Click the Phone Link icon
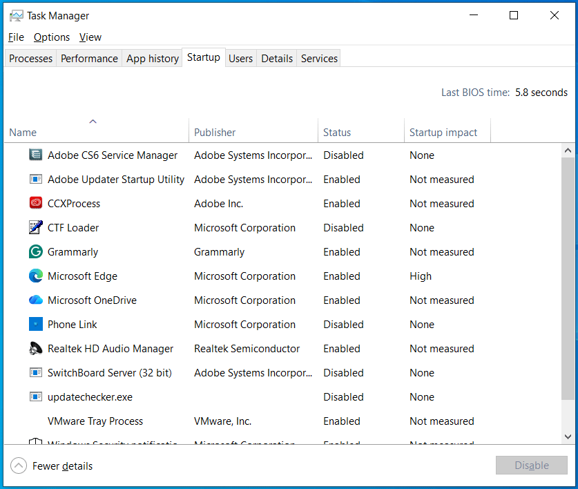This screenshot has width=578, height=489. point(35,324)
